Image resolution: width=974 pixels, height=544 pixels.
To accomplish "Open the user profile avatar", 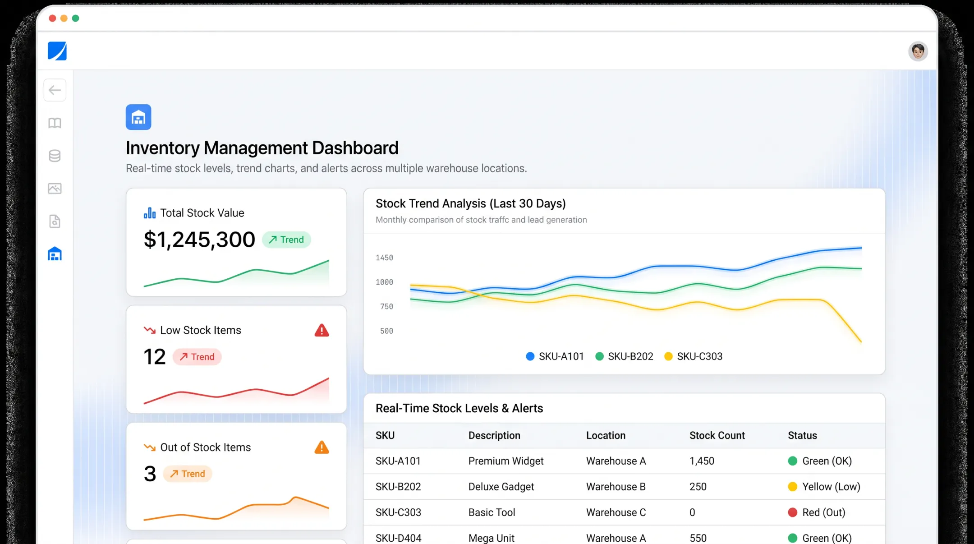I will (x=918, y=51).
